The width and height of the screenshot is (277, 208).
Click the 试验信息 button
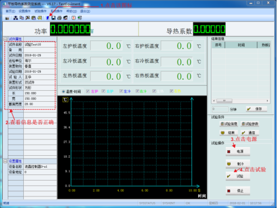(229, 124)
